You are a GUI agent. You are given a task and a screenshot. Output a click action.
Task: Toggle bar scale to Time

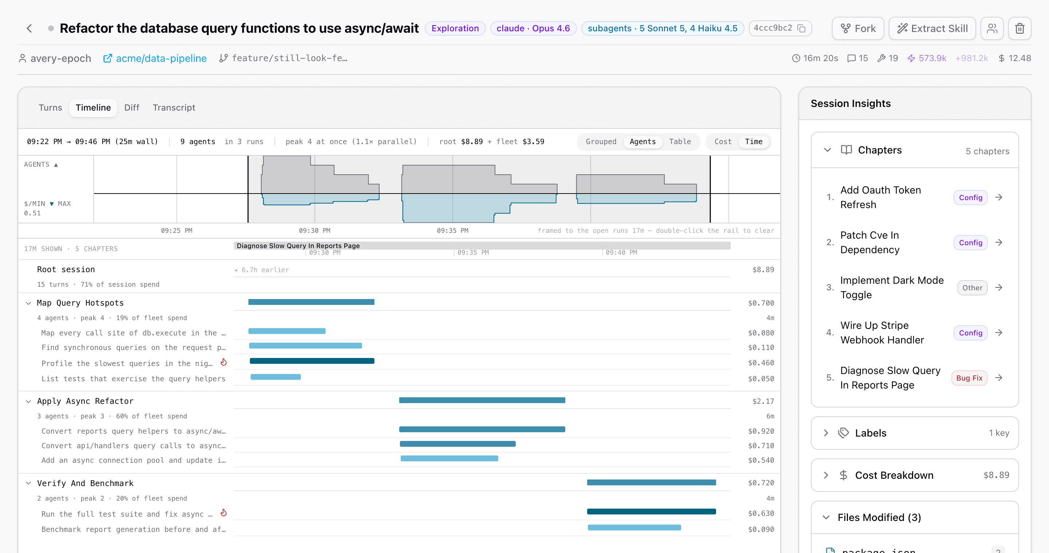pos(753,142)
